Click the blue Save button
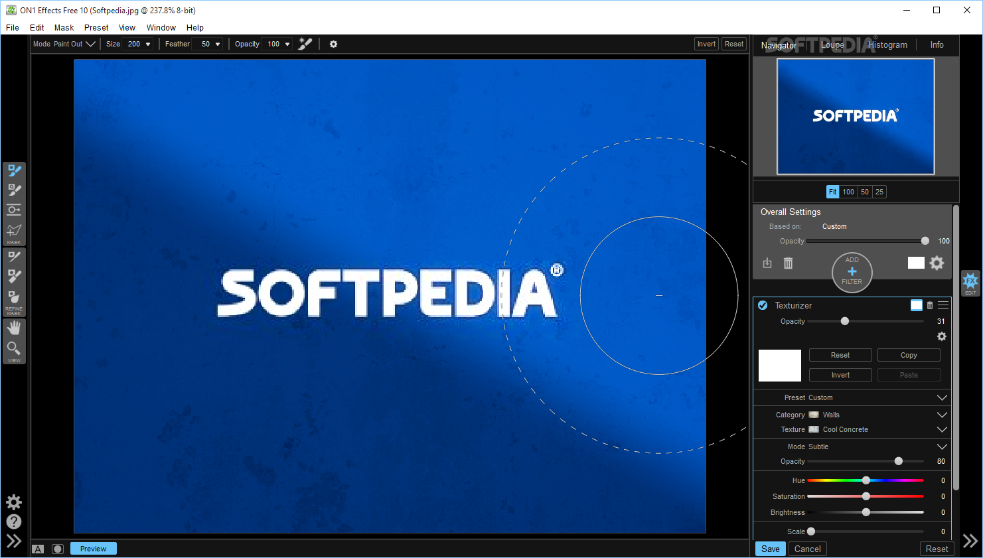The image size is (983, 558). tap(771, 549)
